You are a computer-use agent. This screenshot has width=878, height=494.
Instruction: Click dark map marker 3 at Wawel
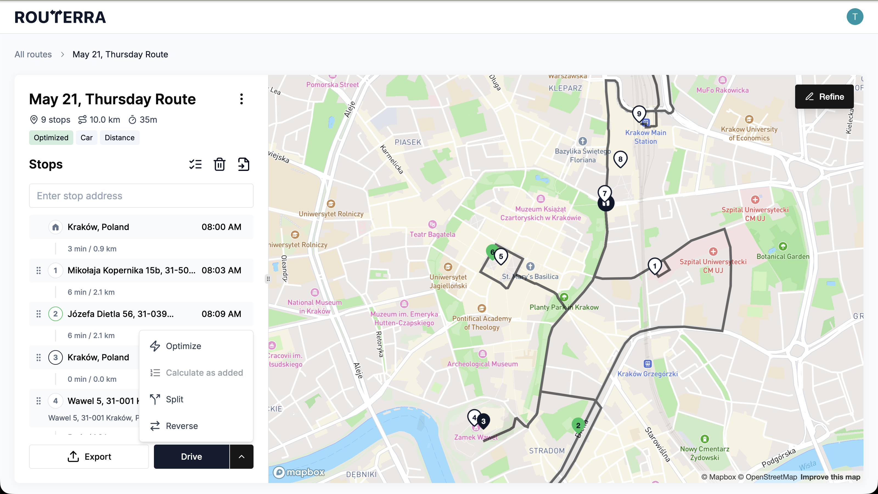(x=483, y=421)
